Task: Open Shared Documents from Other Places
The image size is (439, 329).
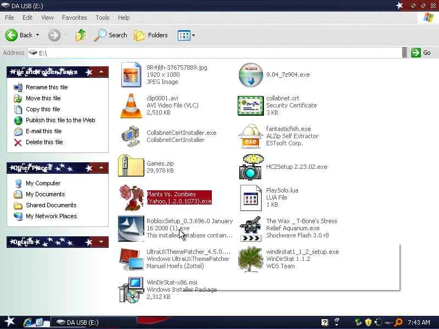Action: (x=51, y=205)
